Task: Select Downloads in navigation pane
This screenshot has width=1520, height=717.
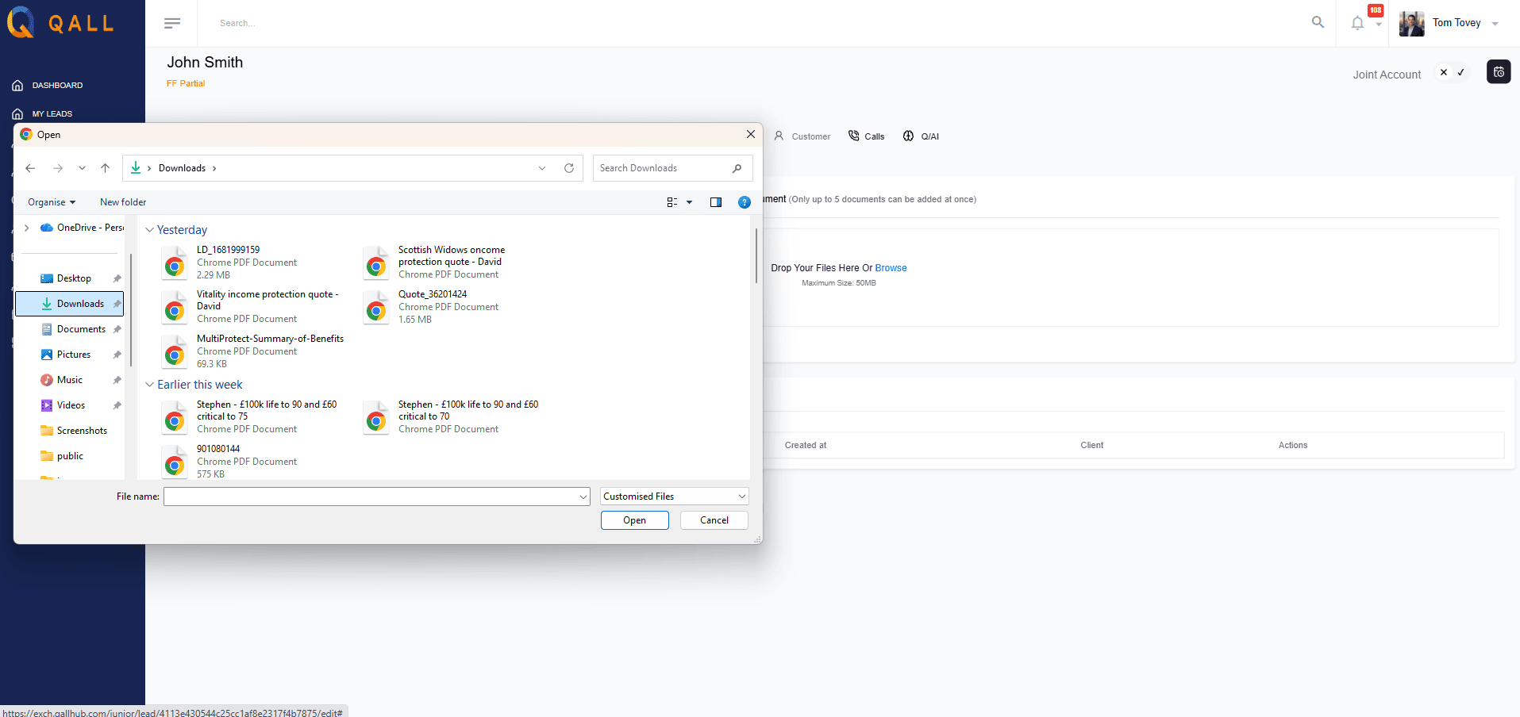Action: [70, 304]
